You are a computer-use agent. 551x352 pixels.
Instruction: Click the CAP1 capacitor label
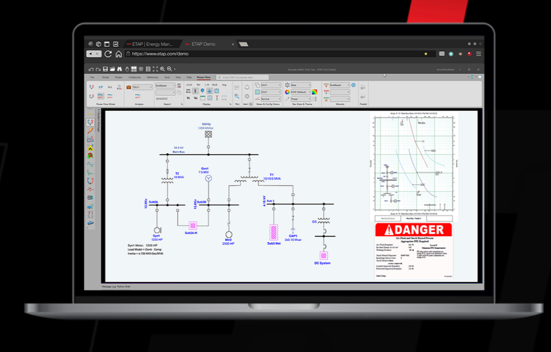click(293, 236)
